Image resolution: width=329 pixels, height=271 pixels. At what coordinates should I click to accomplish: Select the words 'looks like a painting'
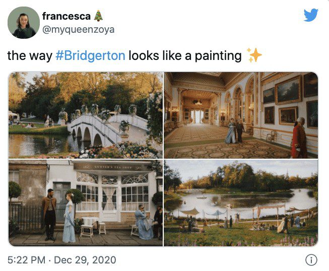(x=185, y=55)
